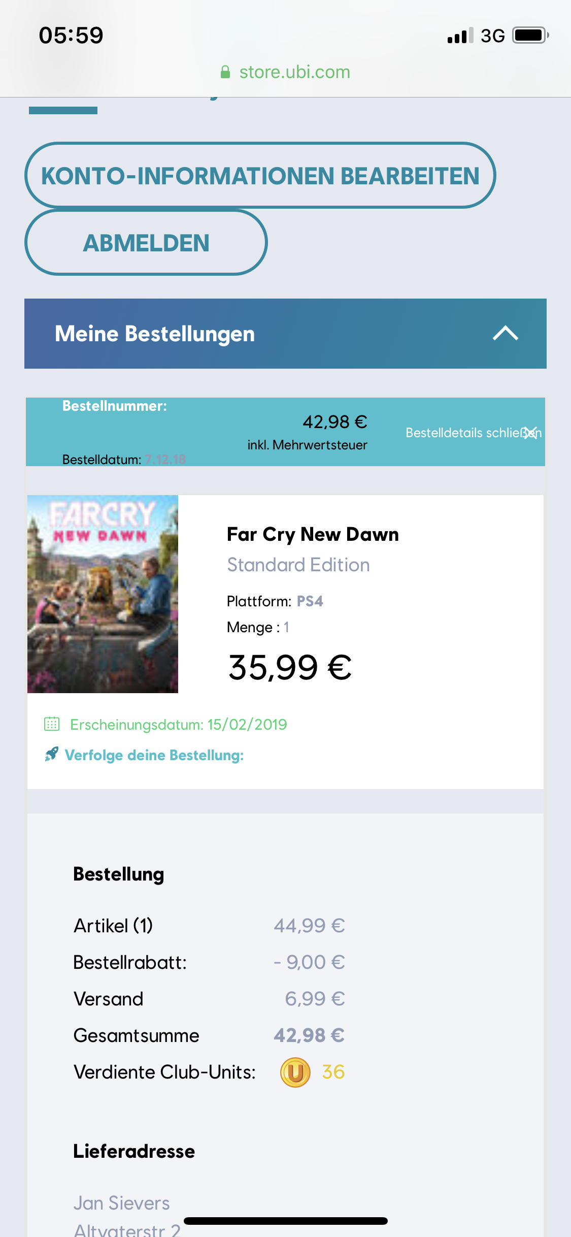571x1237 pixels.
Task: Tap the Far Cry New Dawn title
Action: (313, 534)
